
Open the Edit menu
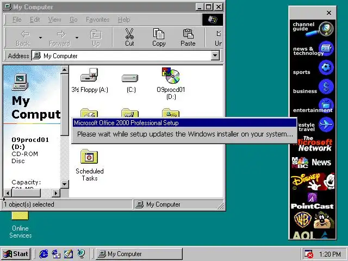[35, 20]
